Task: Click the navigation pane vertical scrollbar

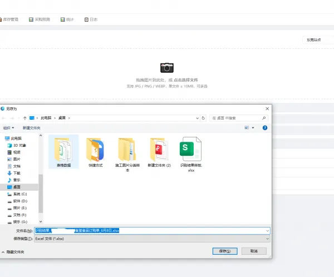Action: [x=41, y=194]
